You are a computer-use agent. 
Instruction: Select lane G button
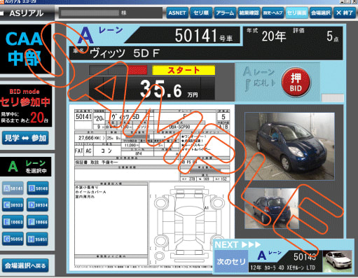[x=13, y=239]
